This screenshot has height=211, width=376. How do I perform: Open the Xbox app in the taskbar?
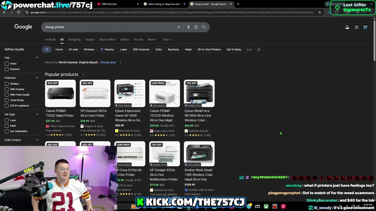(x=266, y=206)
